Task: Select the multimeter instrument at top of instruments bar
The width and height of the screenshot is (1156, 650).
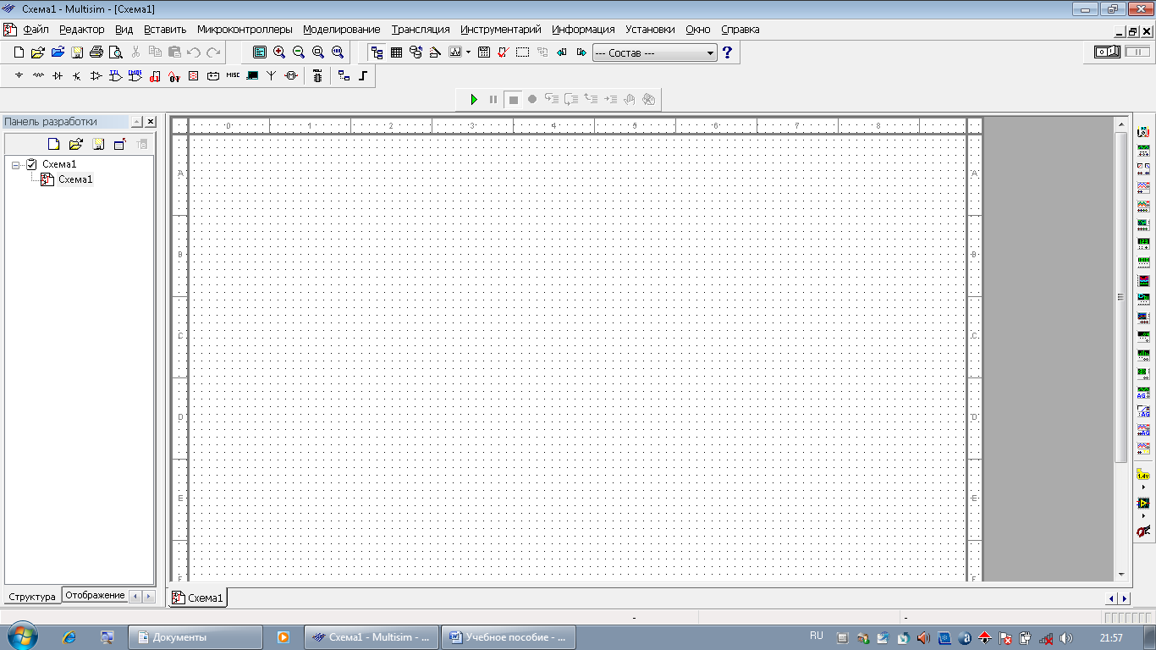Action: click(x=1143, y=132)
